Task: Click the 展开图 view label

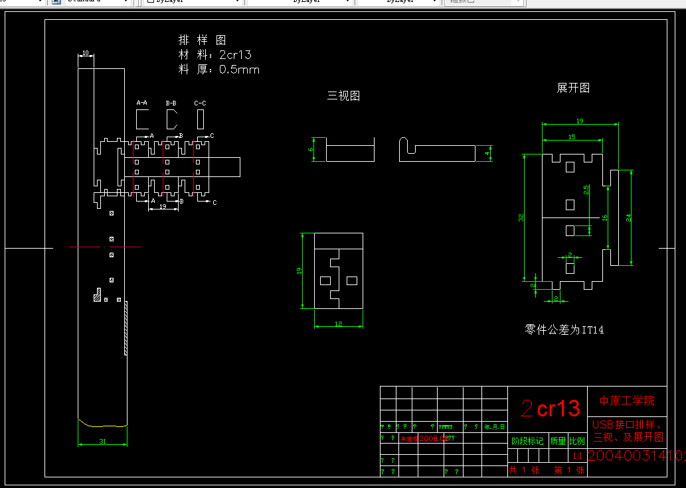Action: coord(572,88)
